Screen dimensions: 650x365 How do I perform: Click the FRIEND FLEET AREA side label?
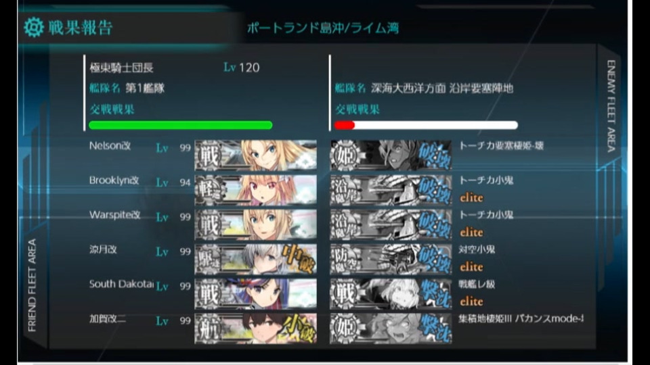32,285
